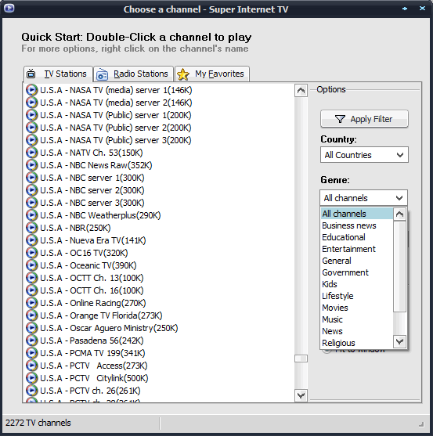Click channel list scrollbar up arrow
The image size is (433, 436).
[301, 90]
